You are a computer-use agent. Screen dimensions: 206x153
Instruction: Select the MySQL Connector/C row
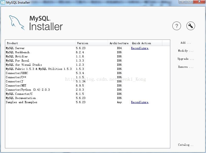[x=88, y=94]
